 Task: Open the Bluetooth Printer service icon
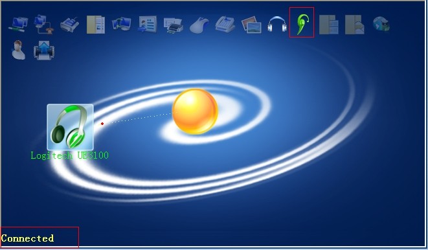point(174,25)
